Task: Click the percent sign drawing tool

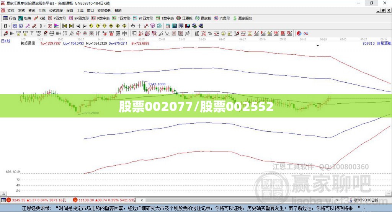Action: pos(210,34)
